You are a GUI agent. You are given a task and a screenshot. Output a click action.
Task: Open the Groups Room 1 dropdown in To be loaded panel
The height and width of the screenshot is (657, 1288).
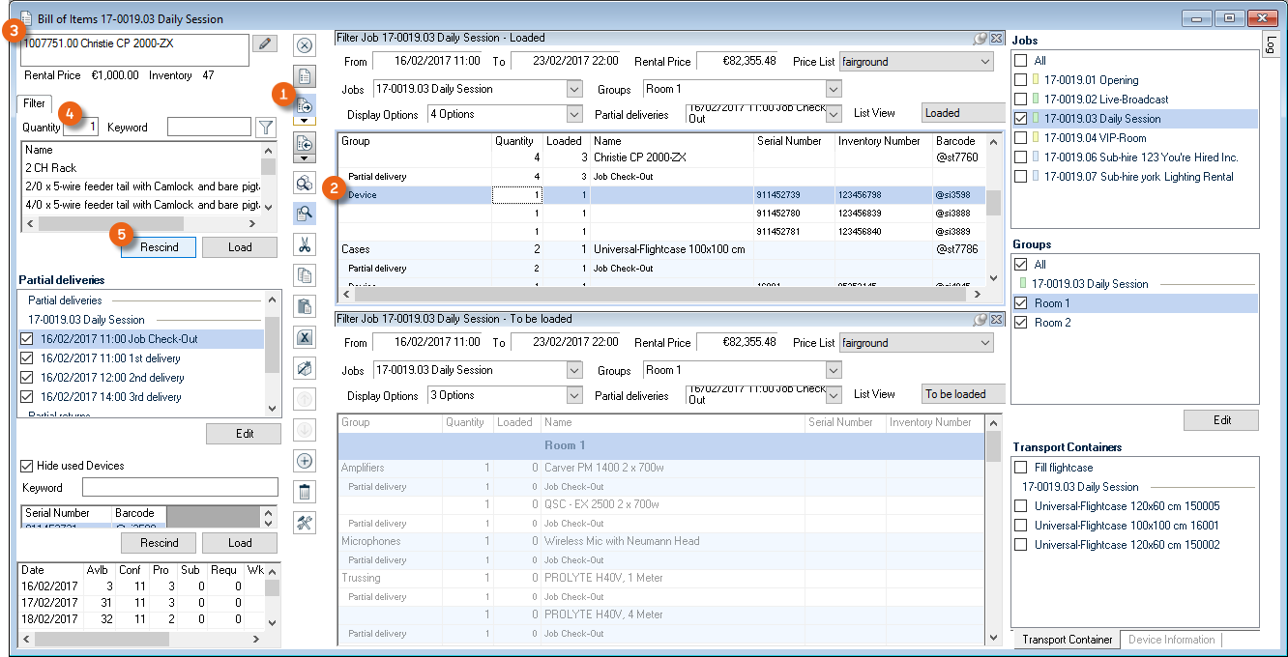[834, 370]
